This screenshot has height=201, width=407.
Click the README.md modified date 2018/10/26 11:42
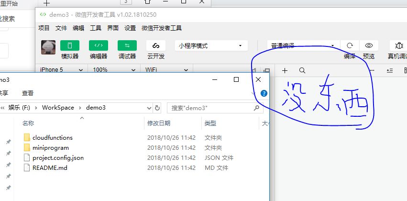click(171, 168)
